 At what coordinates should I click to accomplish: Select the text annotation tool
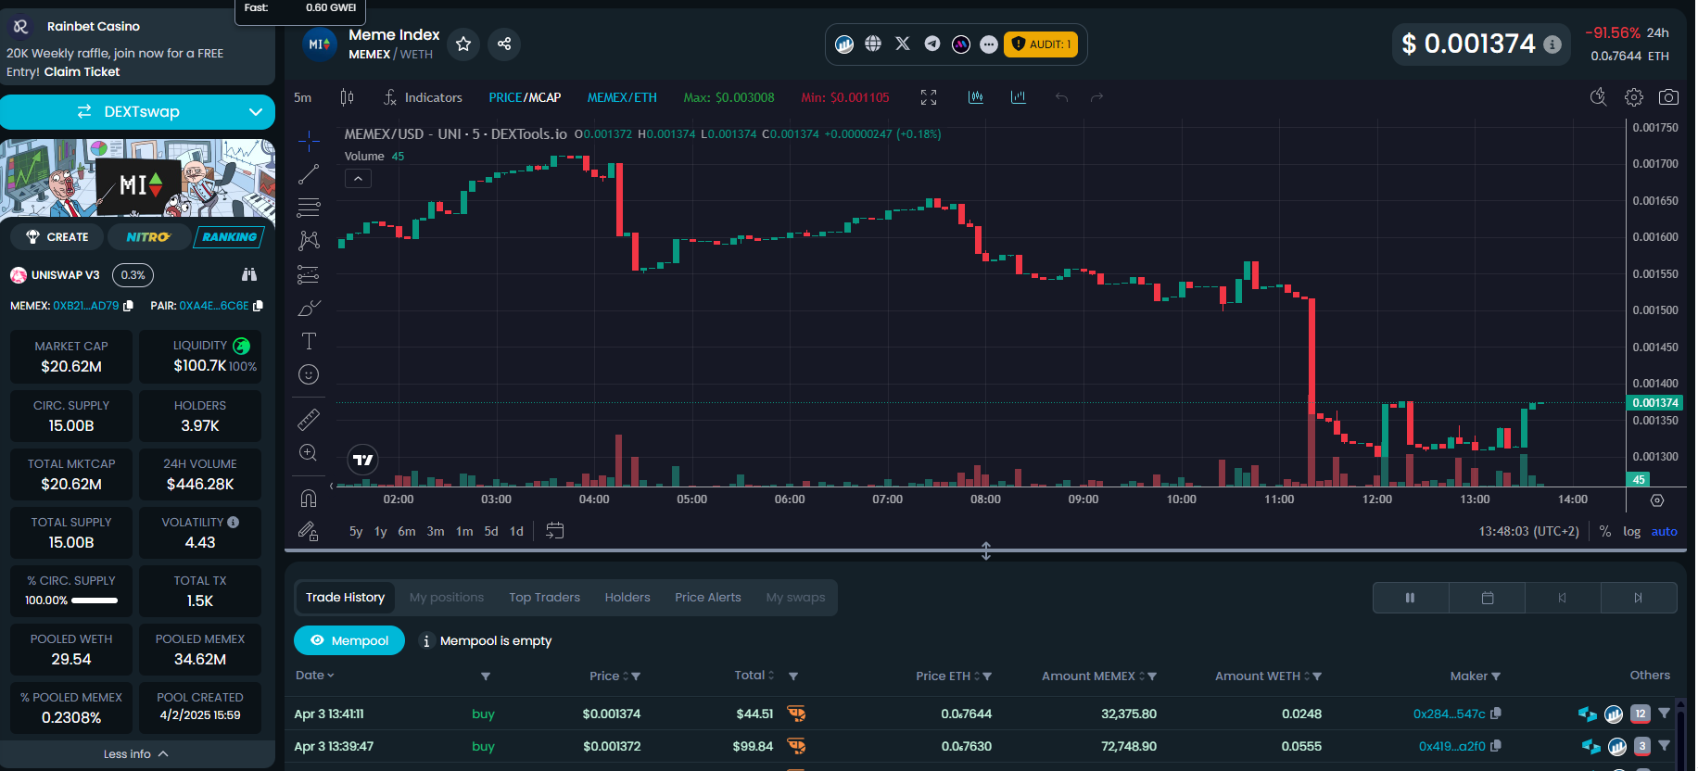309,341
